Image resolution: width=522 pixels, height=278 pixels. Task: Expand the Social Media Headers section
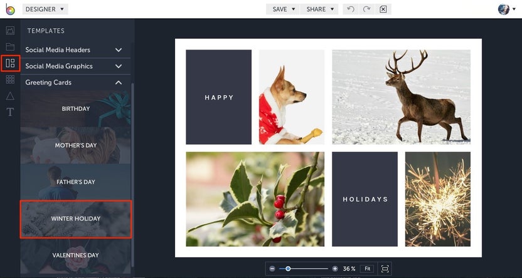[75, 50]
